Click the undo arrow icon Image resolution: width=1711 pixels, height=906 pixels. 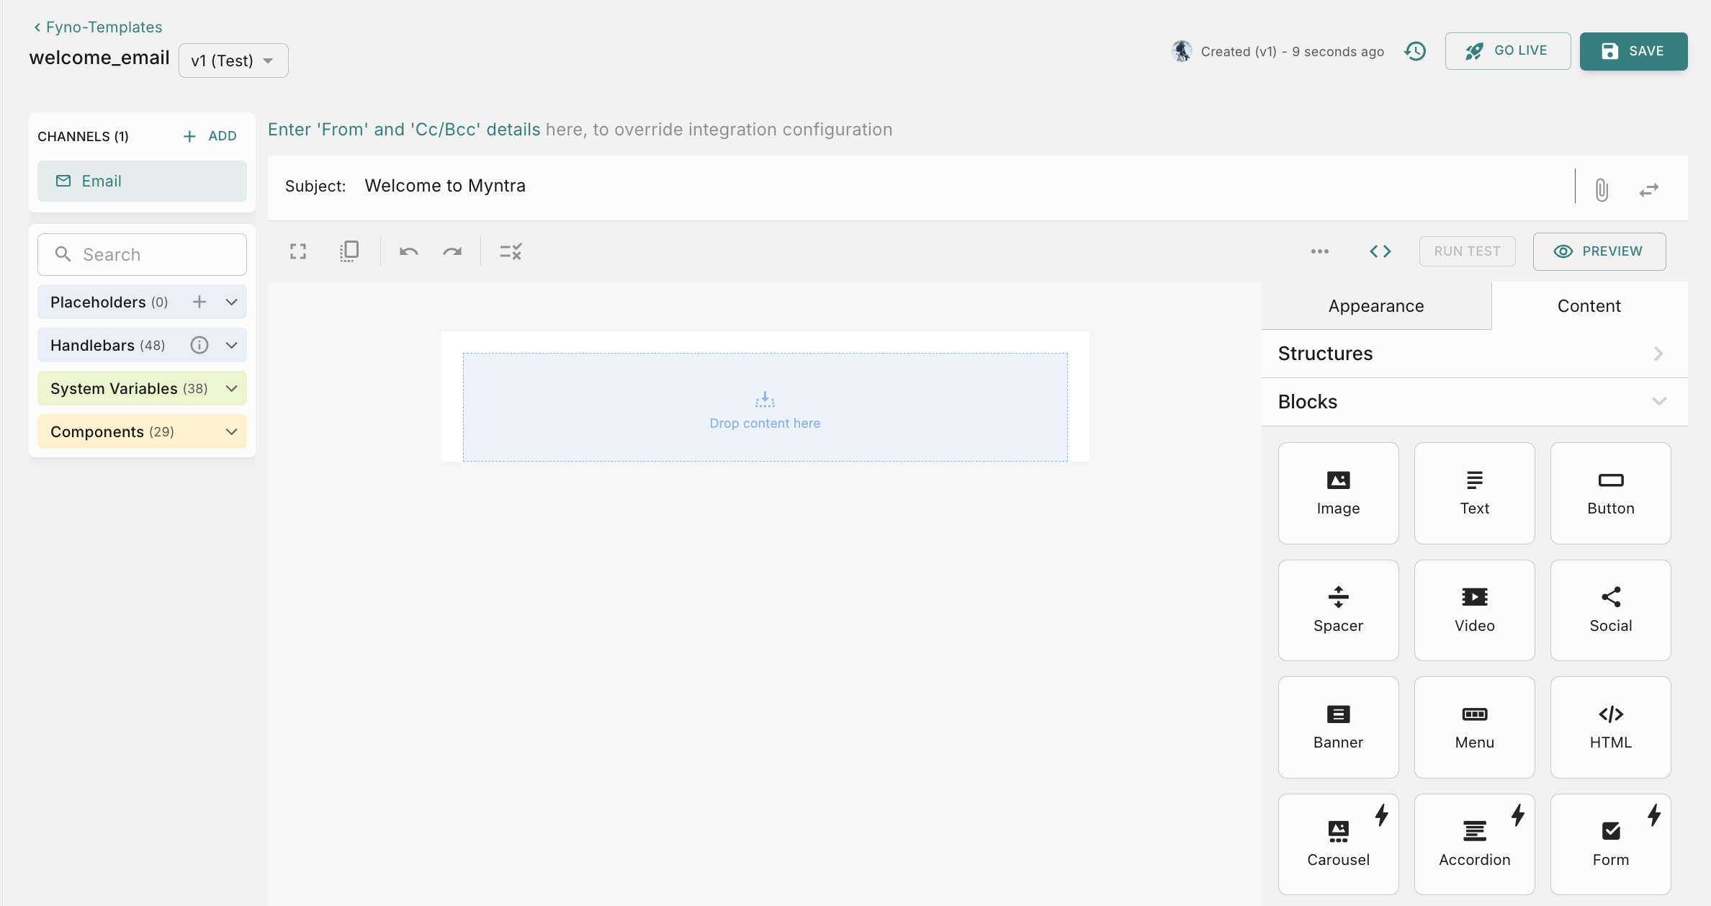[408, 251]
